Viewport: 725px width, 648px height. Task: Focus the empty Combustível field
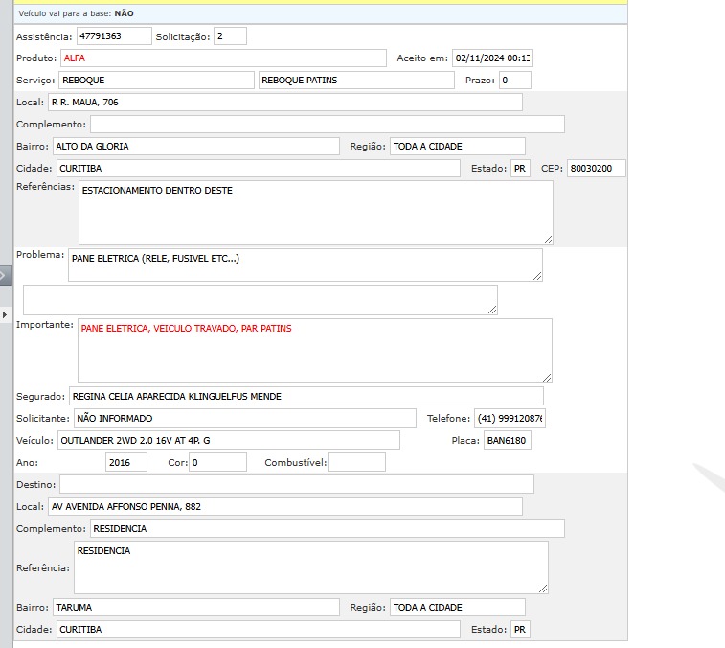click(x=356, y=463)
